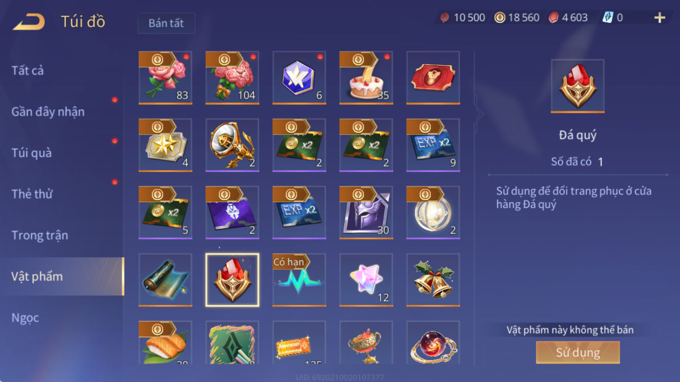Select the birthday cake item

coord(366,78)
